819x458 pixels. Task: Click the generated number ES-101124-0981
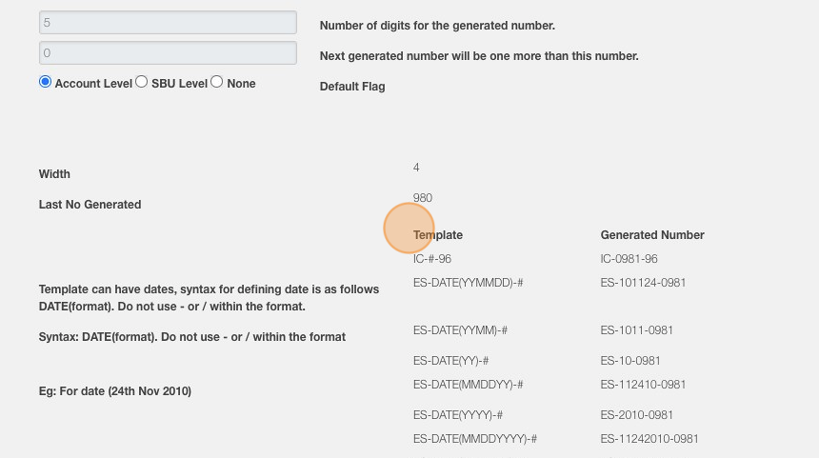pos(643,283)
